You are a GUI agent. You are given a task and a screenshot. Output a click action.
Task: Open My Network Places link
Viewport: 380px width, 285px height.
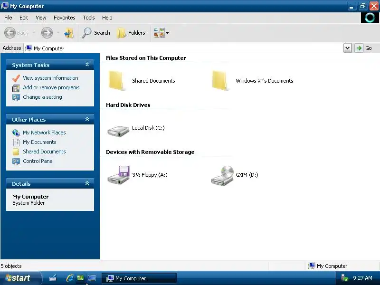point(44,133)
